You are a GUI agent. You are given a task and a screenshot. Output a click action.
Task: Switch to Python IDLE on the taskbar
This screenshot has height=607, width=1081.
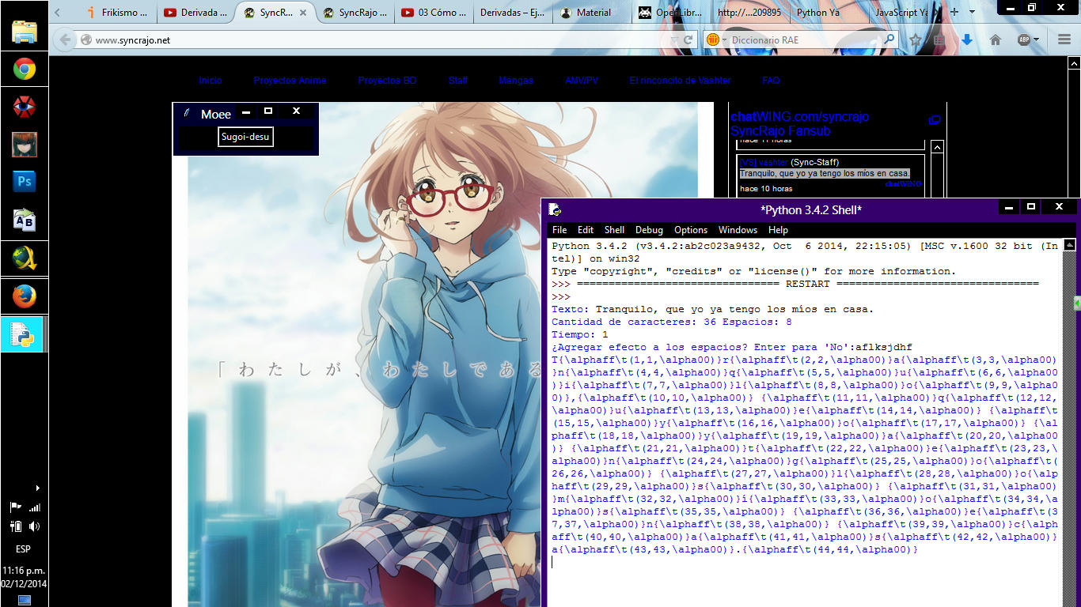[x=22, y=334]
